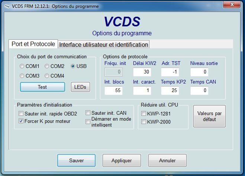
Task: Choose the USB port radio button
Action: 72,66
